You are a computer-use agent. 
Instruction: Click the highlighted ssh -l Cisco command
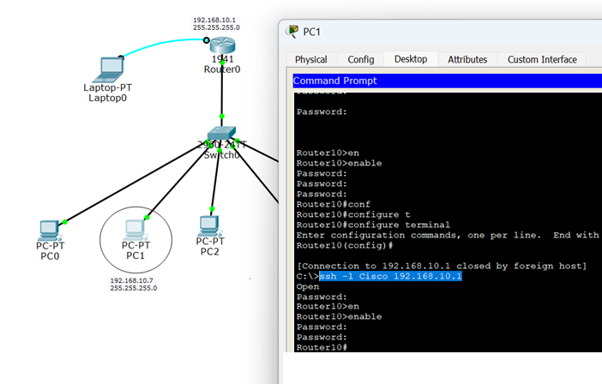point(390,276)
